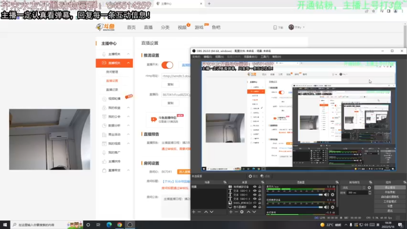Copy the rtmp地址 with 复制 button

point(170,84)
